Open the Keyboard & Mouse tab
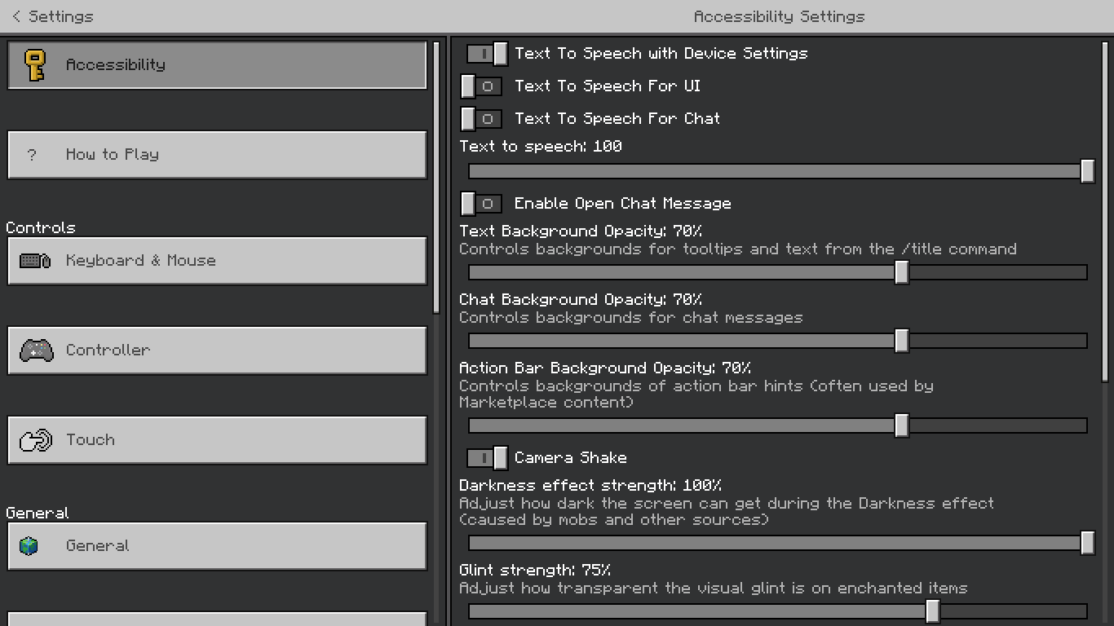 217,261
